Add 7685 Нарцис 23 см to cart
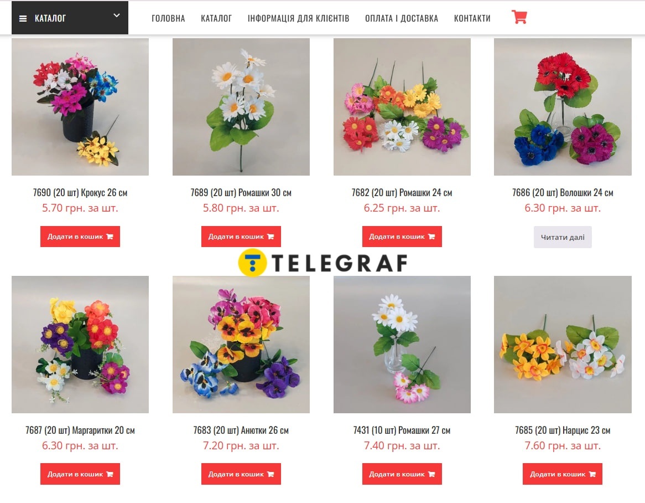The width and height of the screenshot is (645, 503). click(x=563, y=474)
